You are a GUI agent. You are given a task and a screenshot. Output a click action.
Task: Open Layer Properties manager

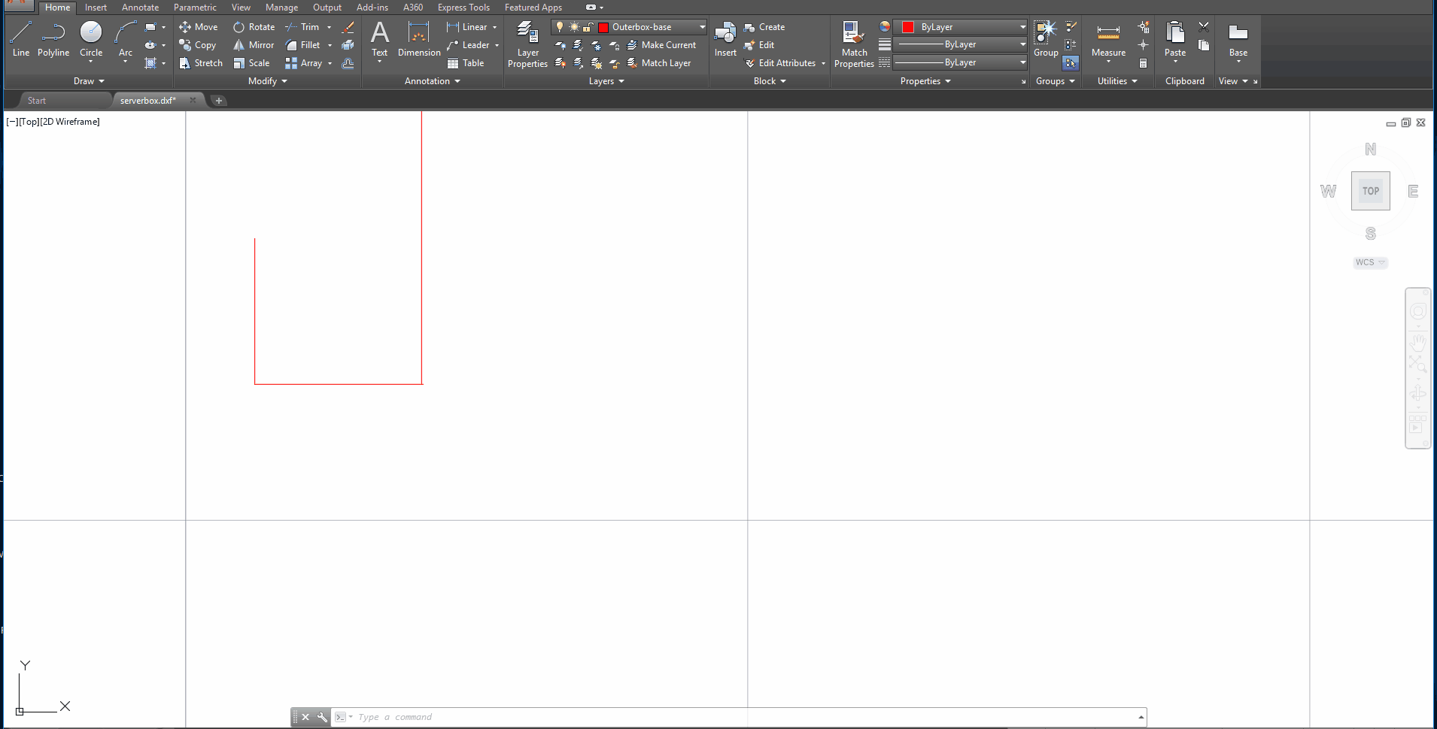click(527, 44)
